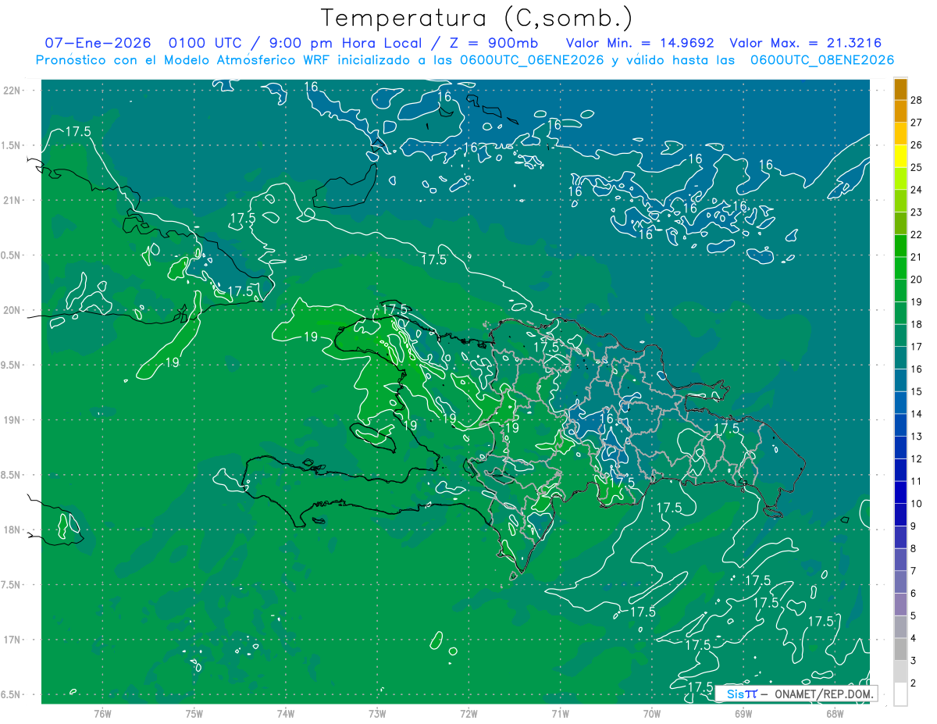Pick the legend color band between 23 and 24
This screenshot has height=724, width=937.
(900, 201)
